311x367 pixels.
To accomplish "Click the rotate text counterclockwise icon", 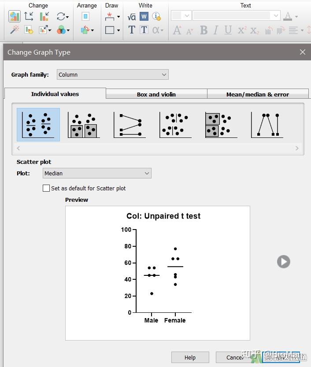I will [x=269, y=30].
